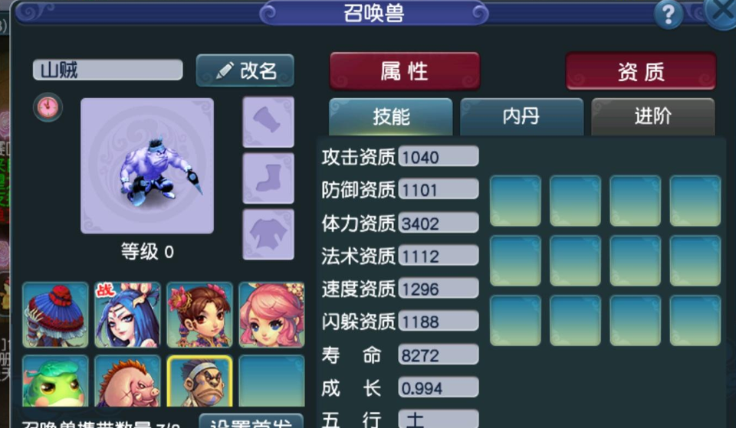Open the 进阶 tab

[x=653, y=116]
